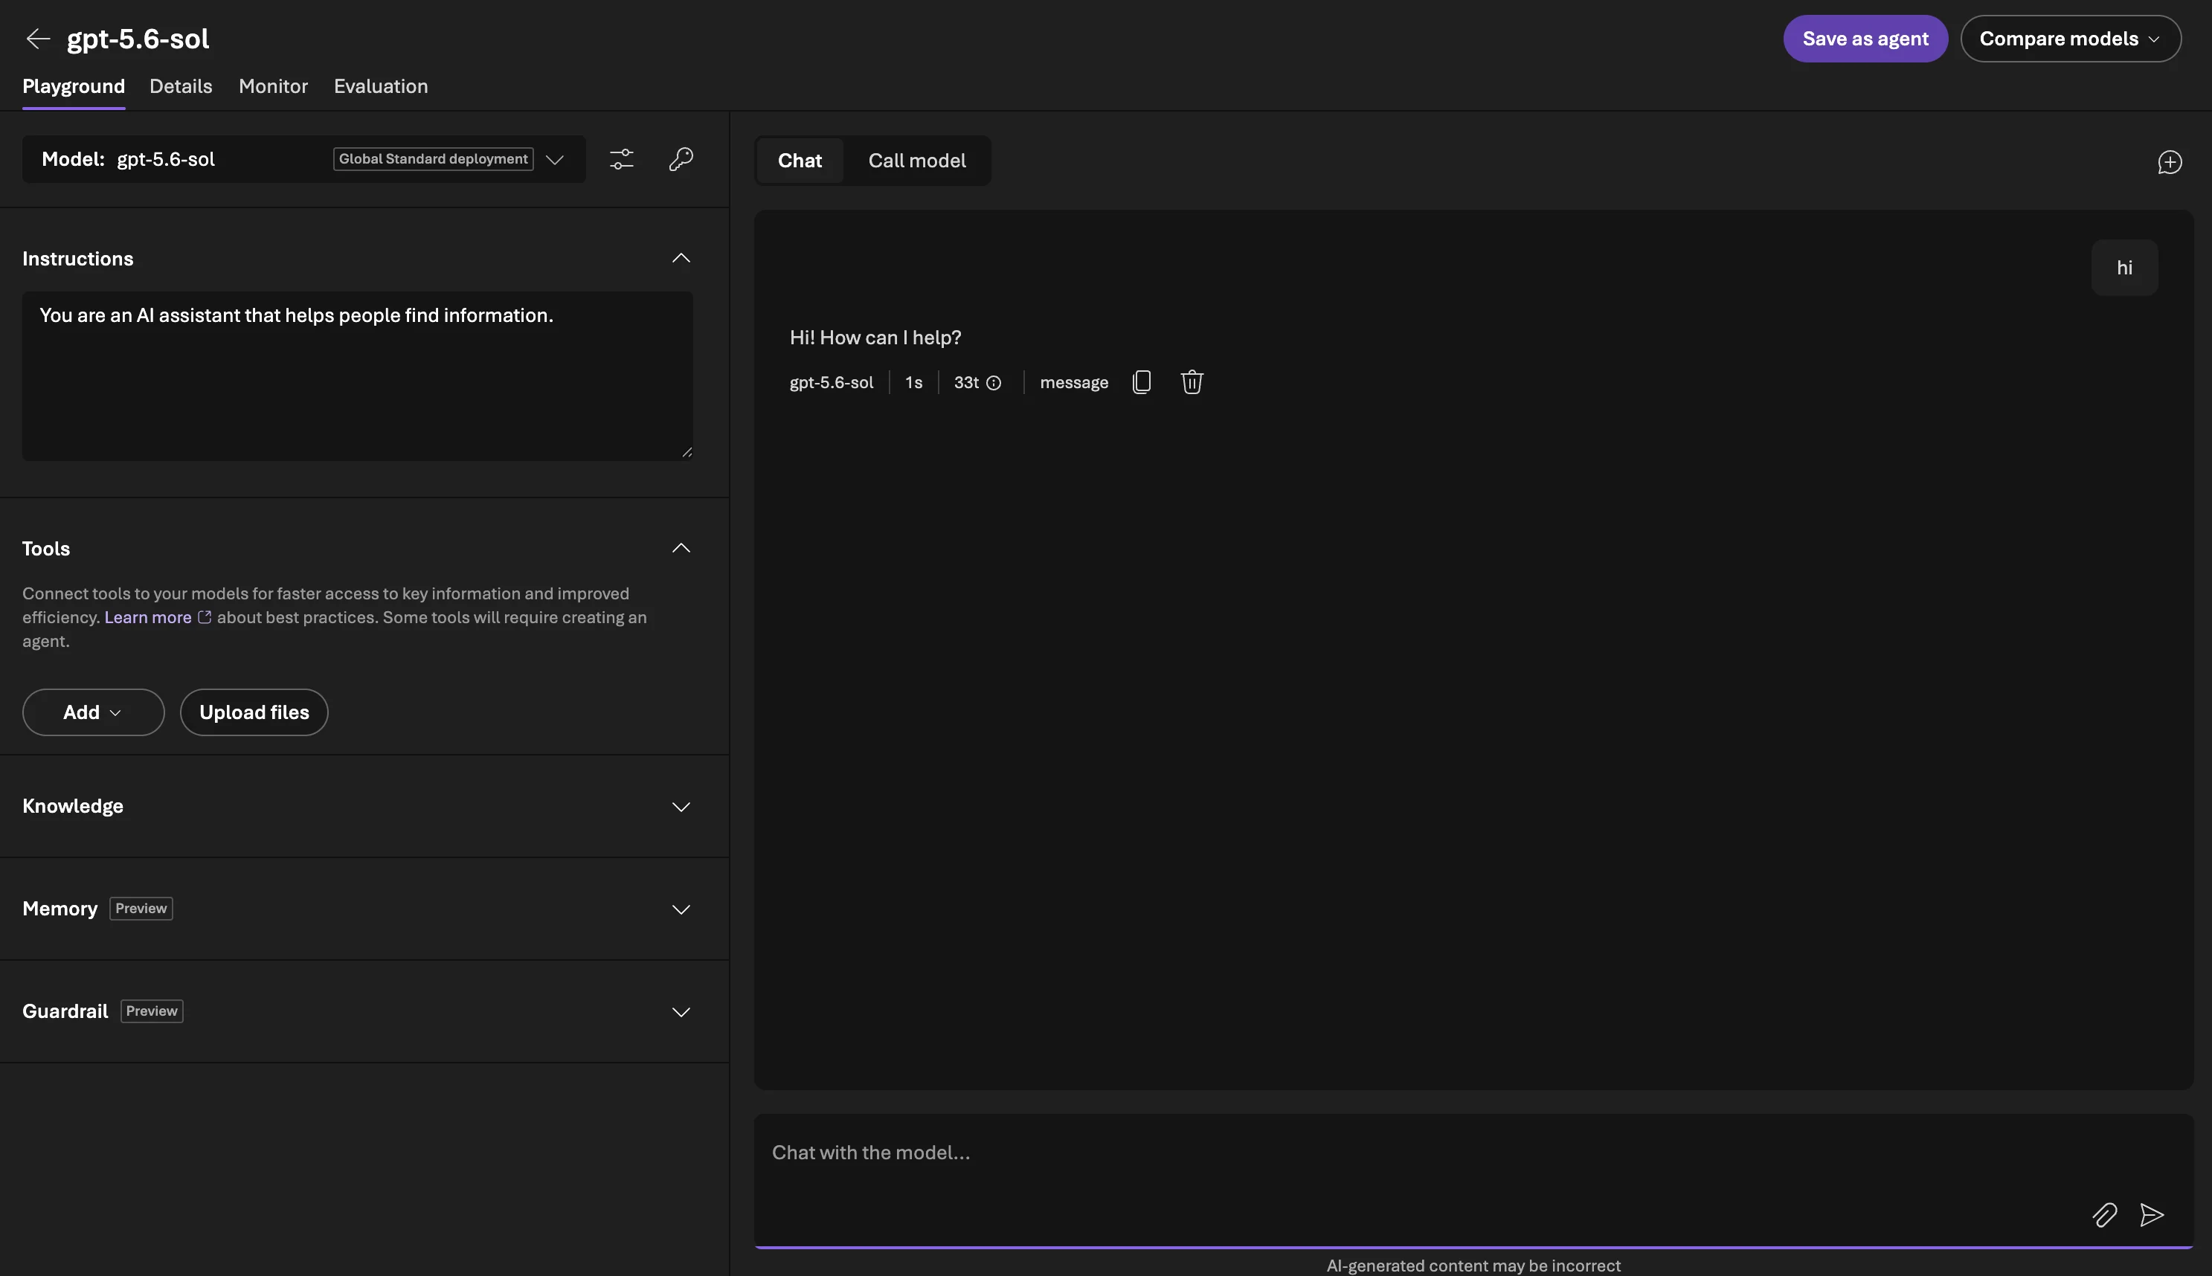Image resolution: width=2212 pixels, height=1276 pixels.
Task: Click the Upload files button
Action: (x=254, y=712)
